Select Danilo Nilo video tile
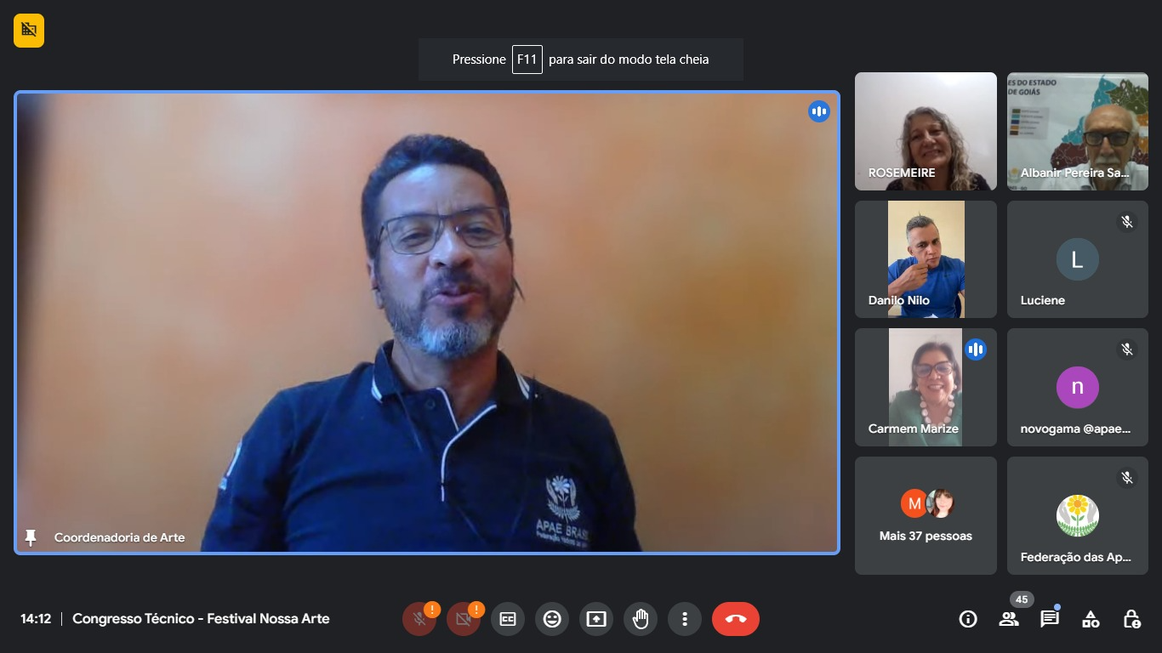This screenshot has height=653, width=1162. 926,259
